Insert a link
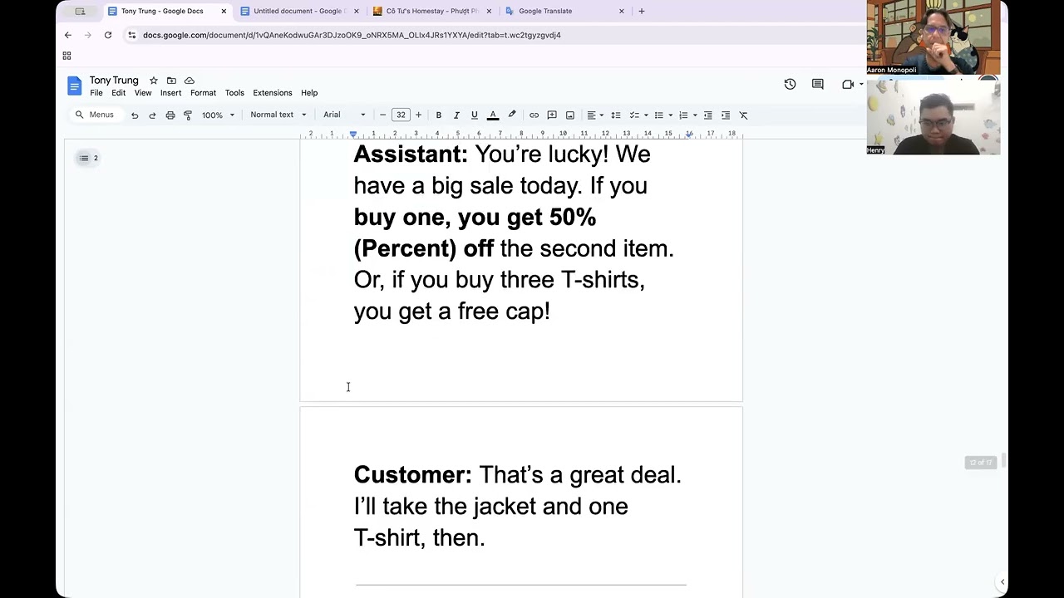This screenshot has height=598, width=1064. [x=534, y=115]
